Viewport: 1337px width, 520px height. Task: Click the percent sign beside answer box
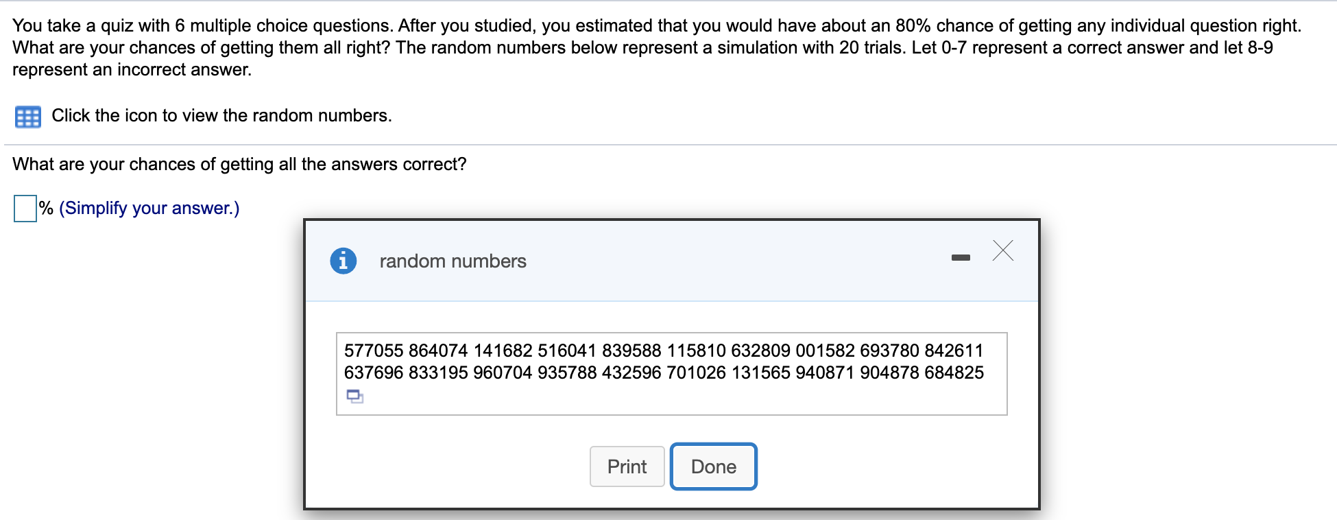pos(46,208)
